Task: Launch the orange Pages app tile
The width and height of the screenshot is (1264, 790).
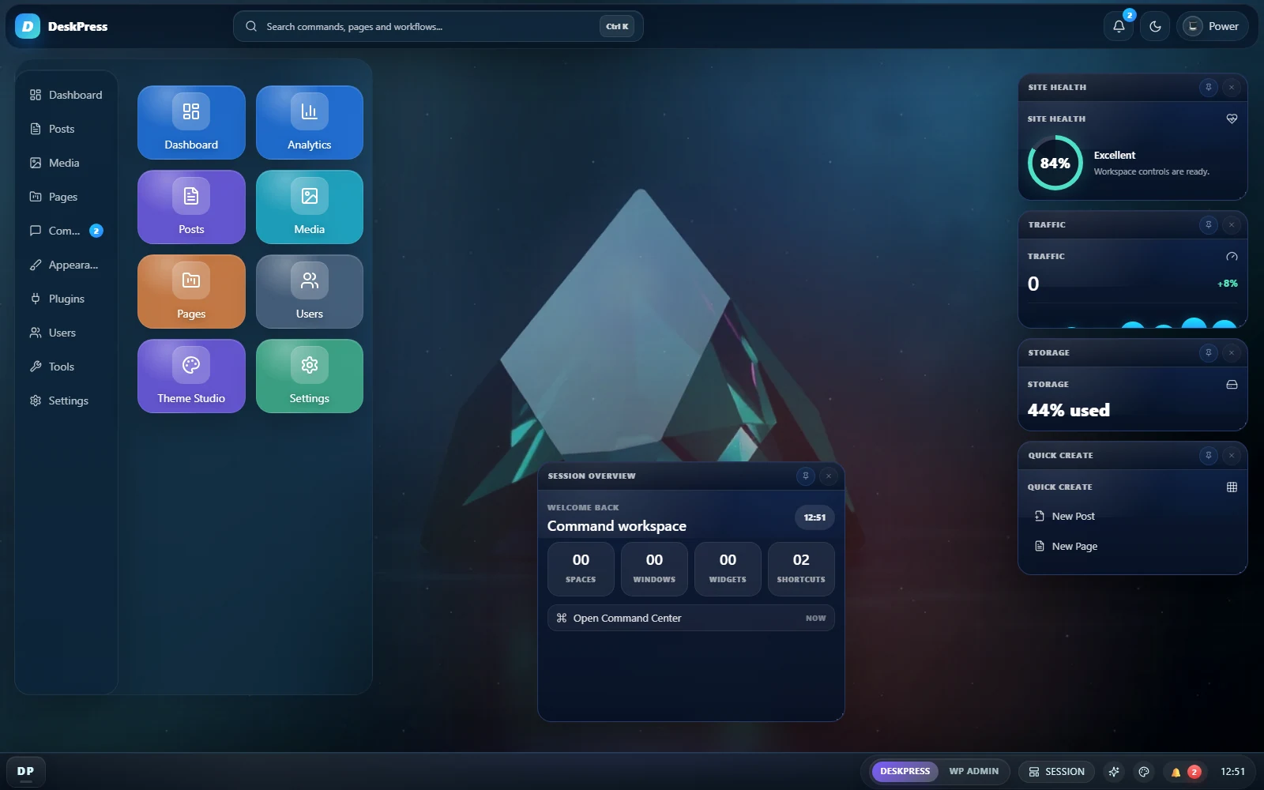Action: (x=191, y=292)
